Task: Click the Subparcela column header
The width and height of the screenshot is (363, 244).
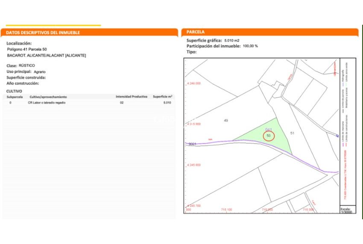Action: pos(15,97)
